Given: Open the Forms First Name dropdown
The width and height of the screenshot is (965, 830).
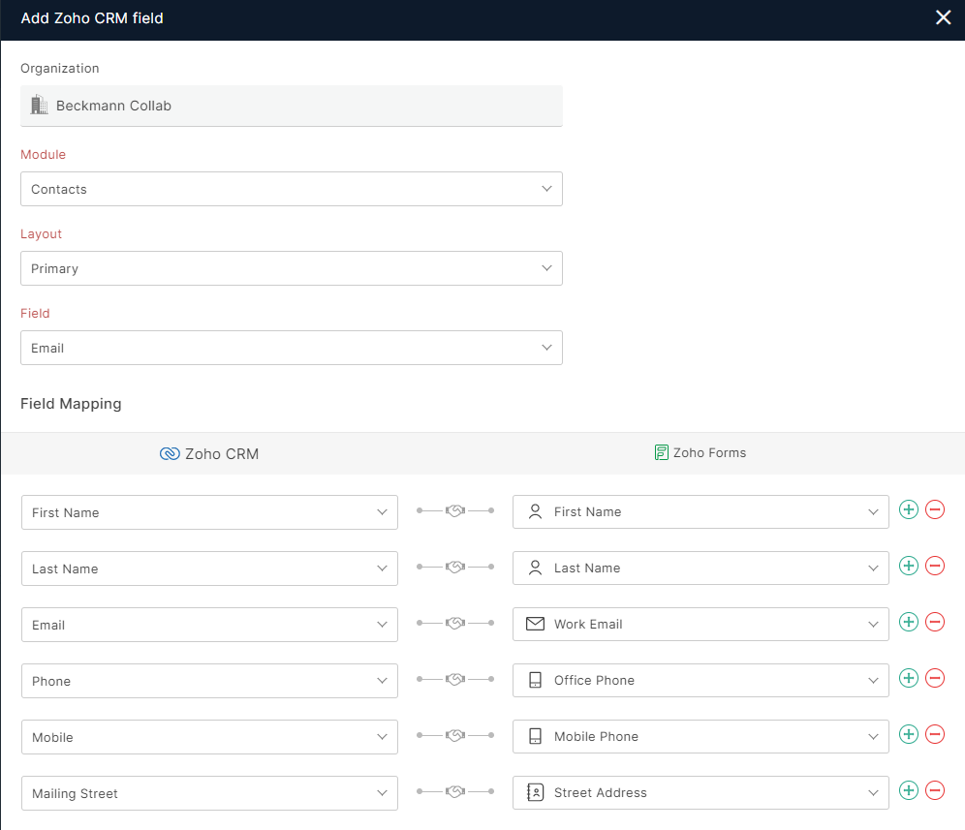Looking at the screenshot, I should click(700, 512).
